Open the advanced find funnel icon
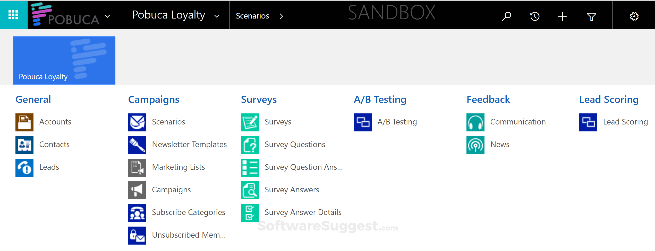655x251 pixels. pyautogui.click(x=591, y=17)
